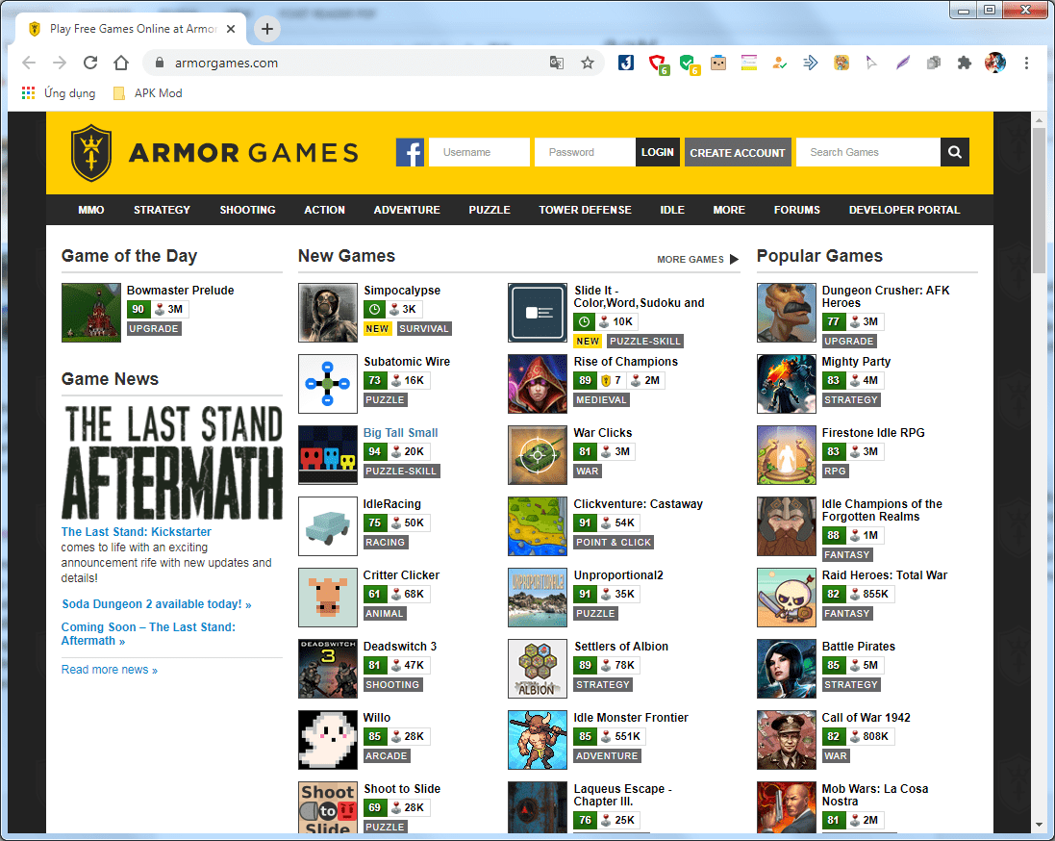
Task: Open the War Clicks tank thumbnail
Action: (x=538, y=455)
